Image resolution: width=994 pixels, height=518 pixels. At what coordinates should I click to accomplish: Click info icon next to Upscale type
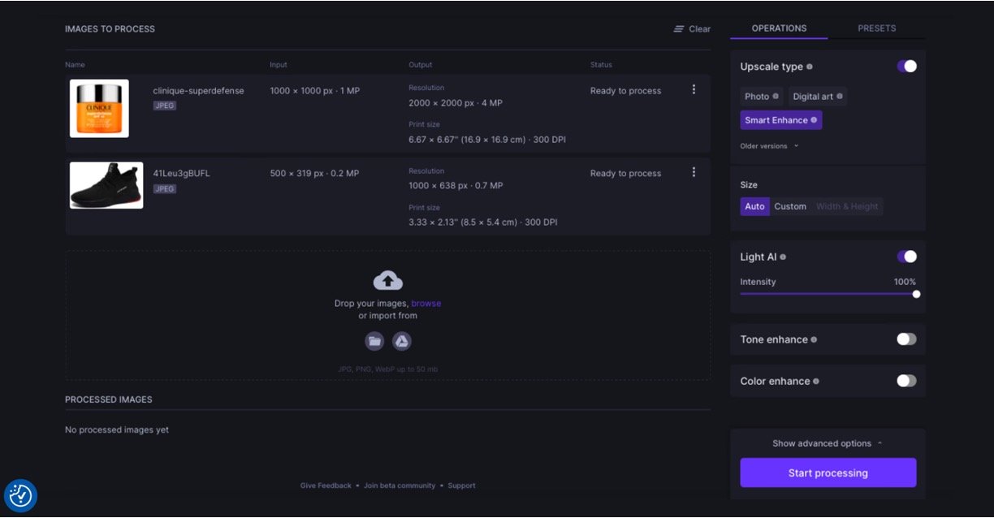pyautogui.click(x=810, y=67)
